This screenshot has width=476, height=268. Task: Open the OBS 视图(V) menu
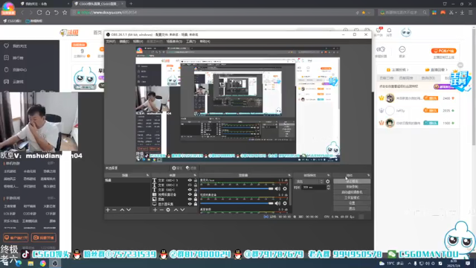coord(138,42)
